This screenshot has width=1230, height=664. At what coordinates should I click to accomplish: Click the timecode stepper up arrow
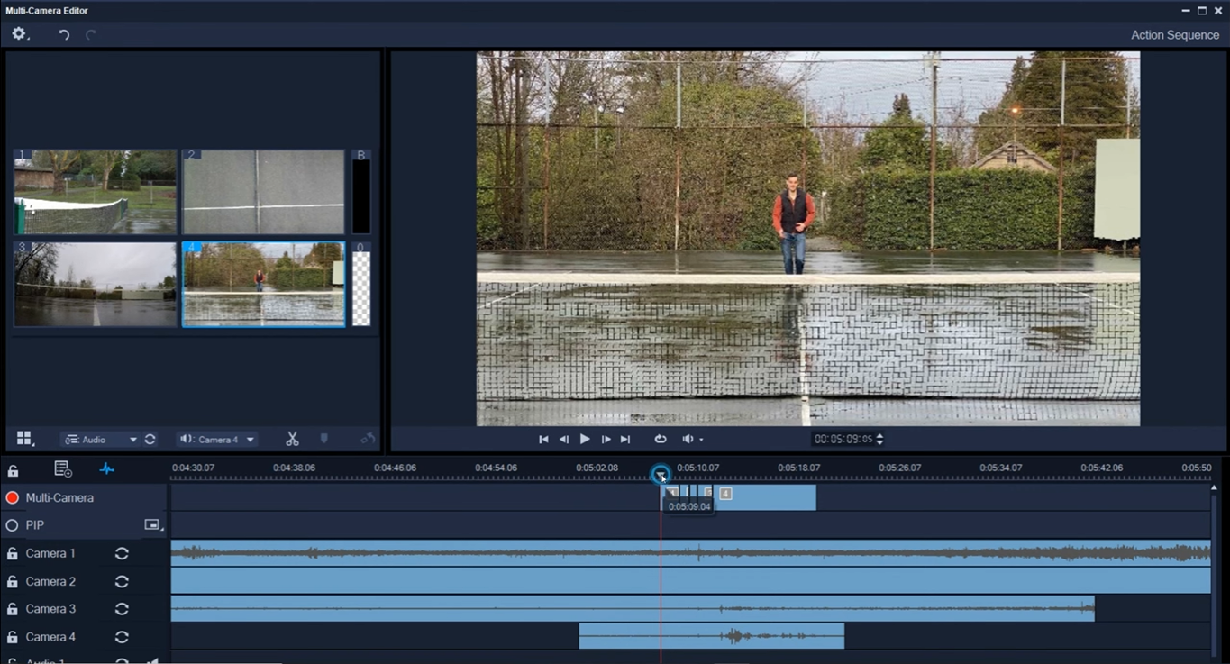(879, 435)
